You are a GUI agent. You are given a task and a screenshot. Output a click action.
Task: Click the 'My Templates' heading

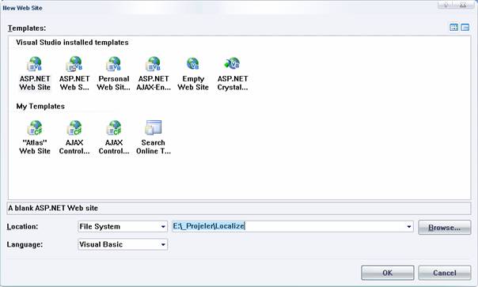40,106
